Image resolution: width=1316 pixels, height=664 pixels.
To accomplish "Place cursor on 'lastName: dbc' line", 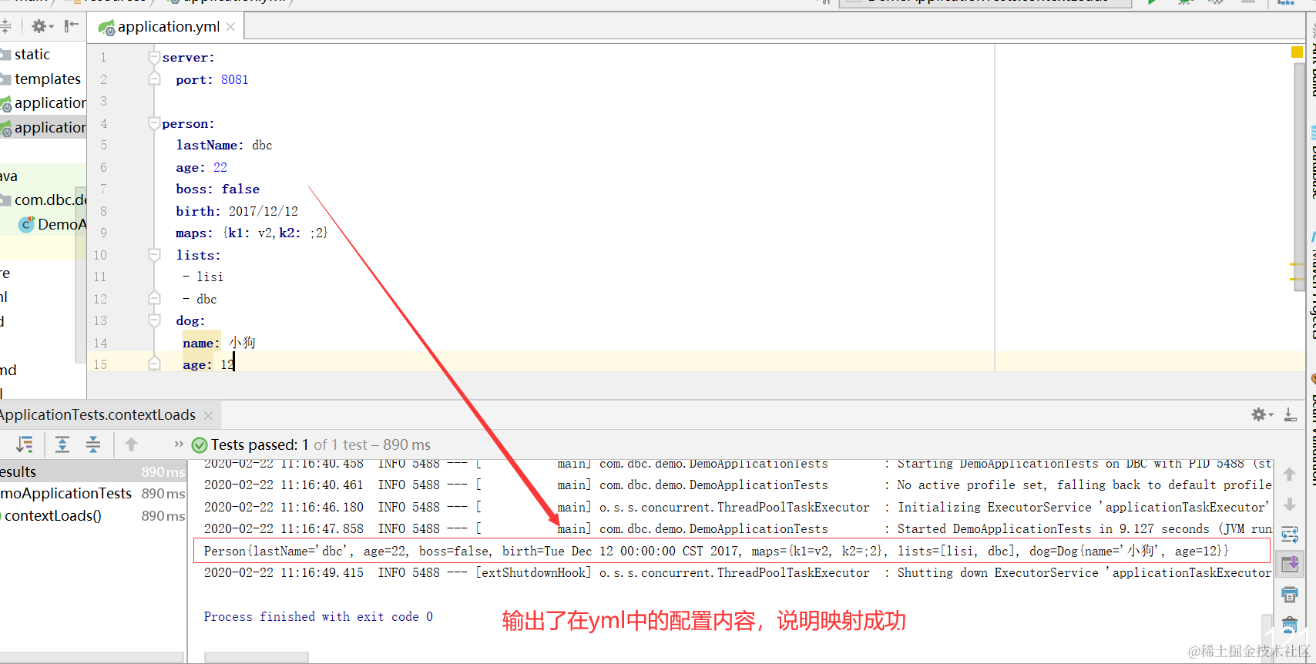I will tap(223, 146).
